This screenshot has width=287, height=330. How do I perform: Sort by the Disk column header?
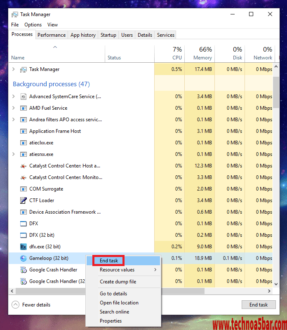tap(230, 54)
